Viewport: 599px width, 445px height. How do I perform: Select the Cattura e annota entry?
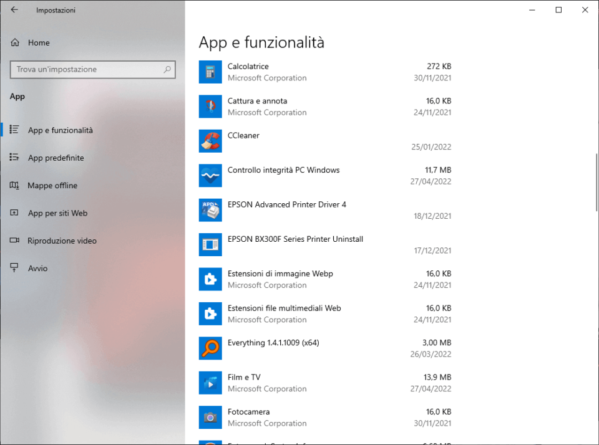point(324,107)
